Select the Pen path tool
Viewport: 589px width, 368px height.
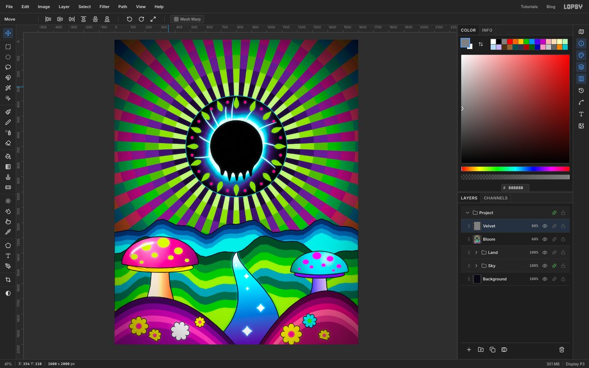[x=8, y=266]
